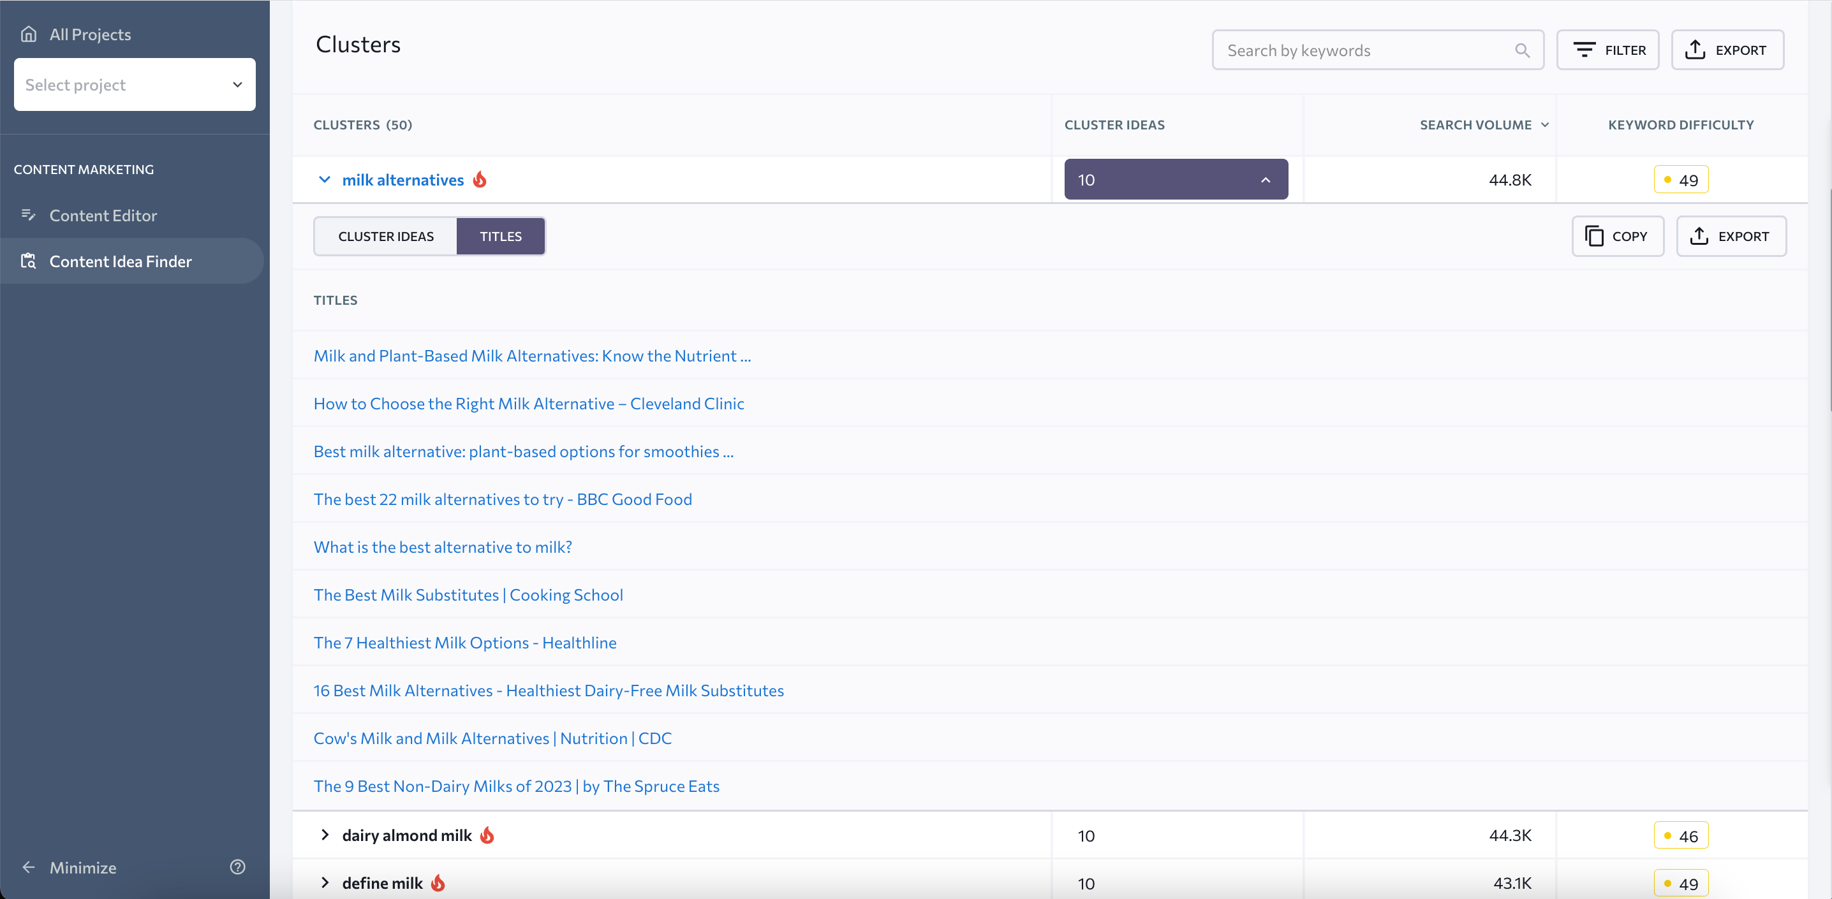The width and height of the screenshot is (1832, 899).
Task: Navigate to All Projects in sidebar
Action: tap(90, 33)
